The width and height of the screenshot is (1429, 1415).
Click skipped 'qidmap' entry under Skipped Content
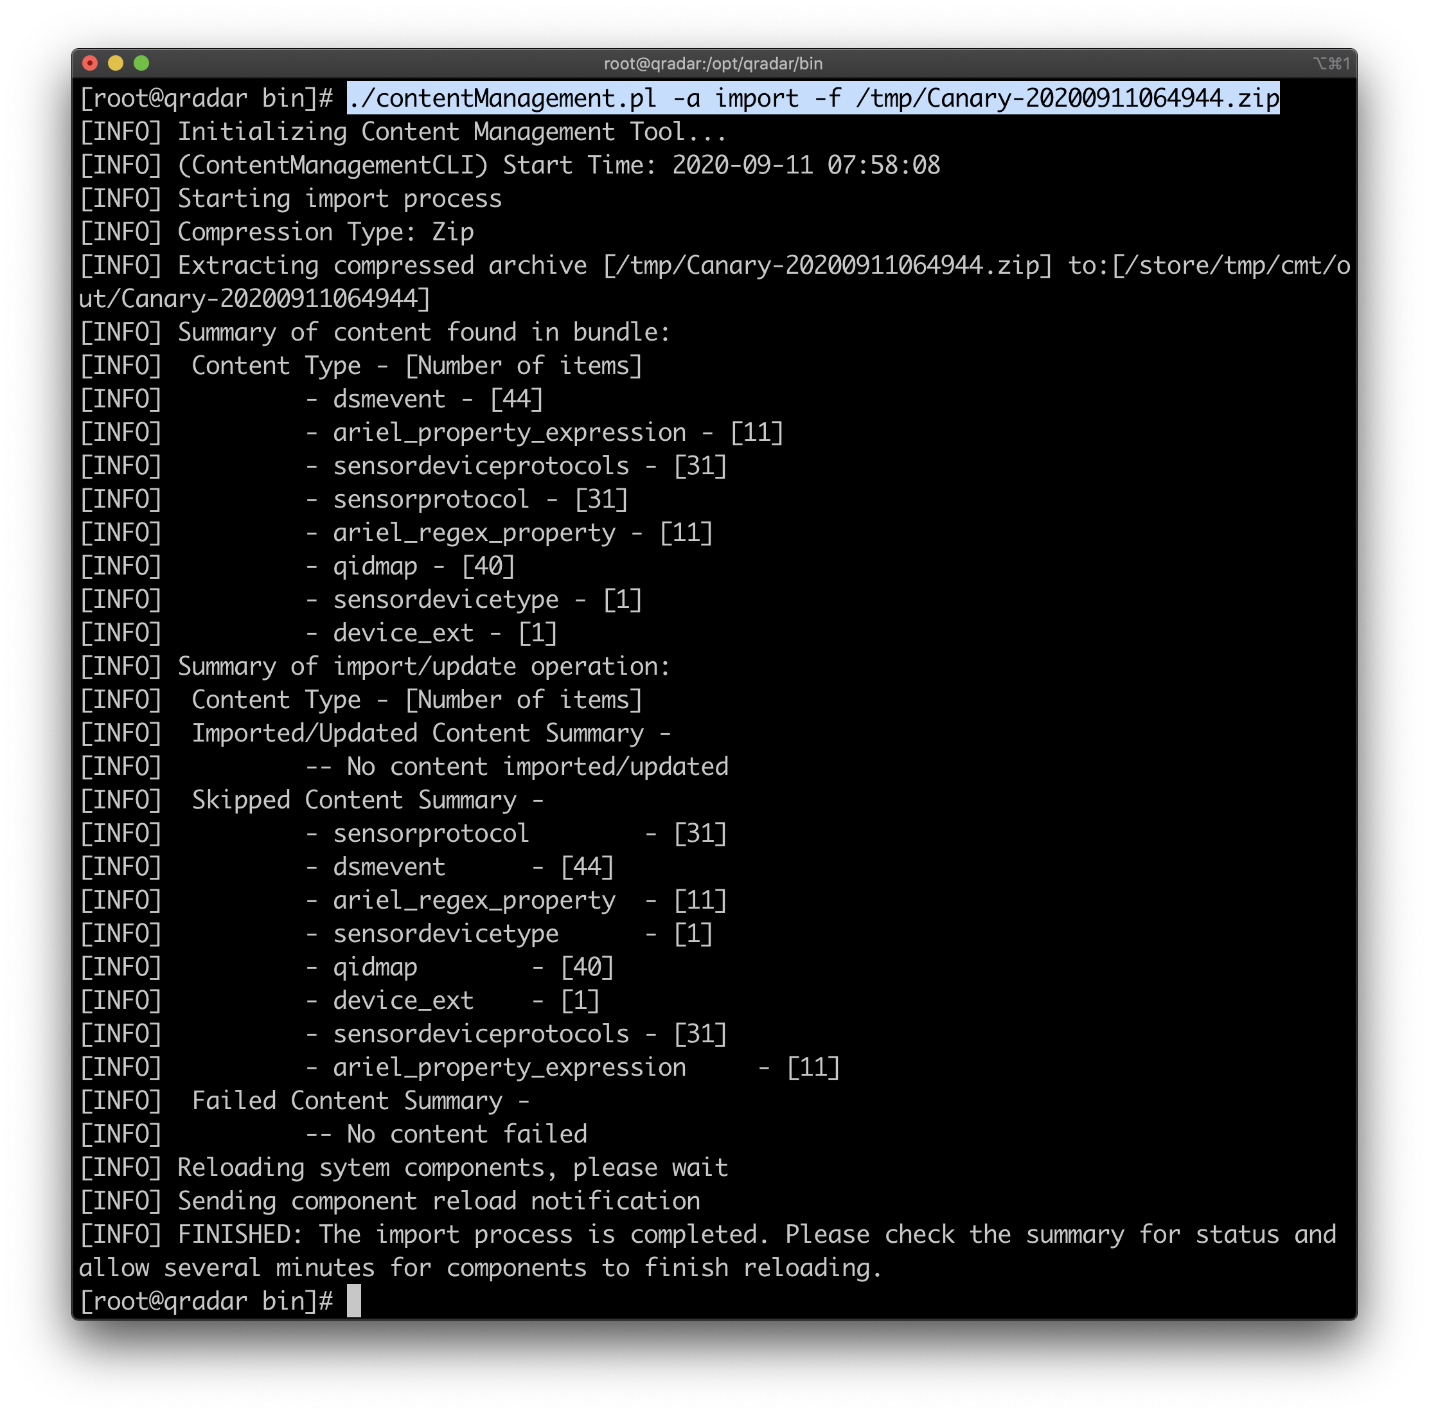point(459,968)
